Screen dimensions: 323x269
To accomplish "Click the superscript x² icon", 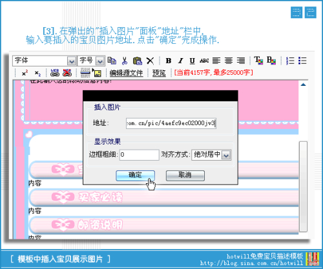I will 25,73.
